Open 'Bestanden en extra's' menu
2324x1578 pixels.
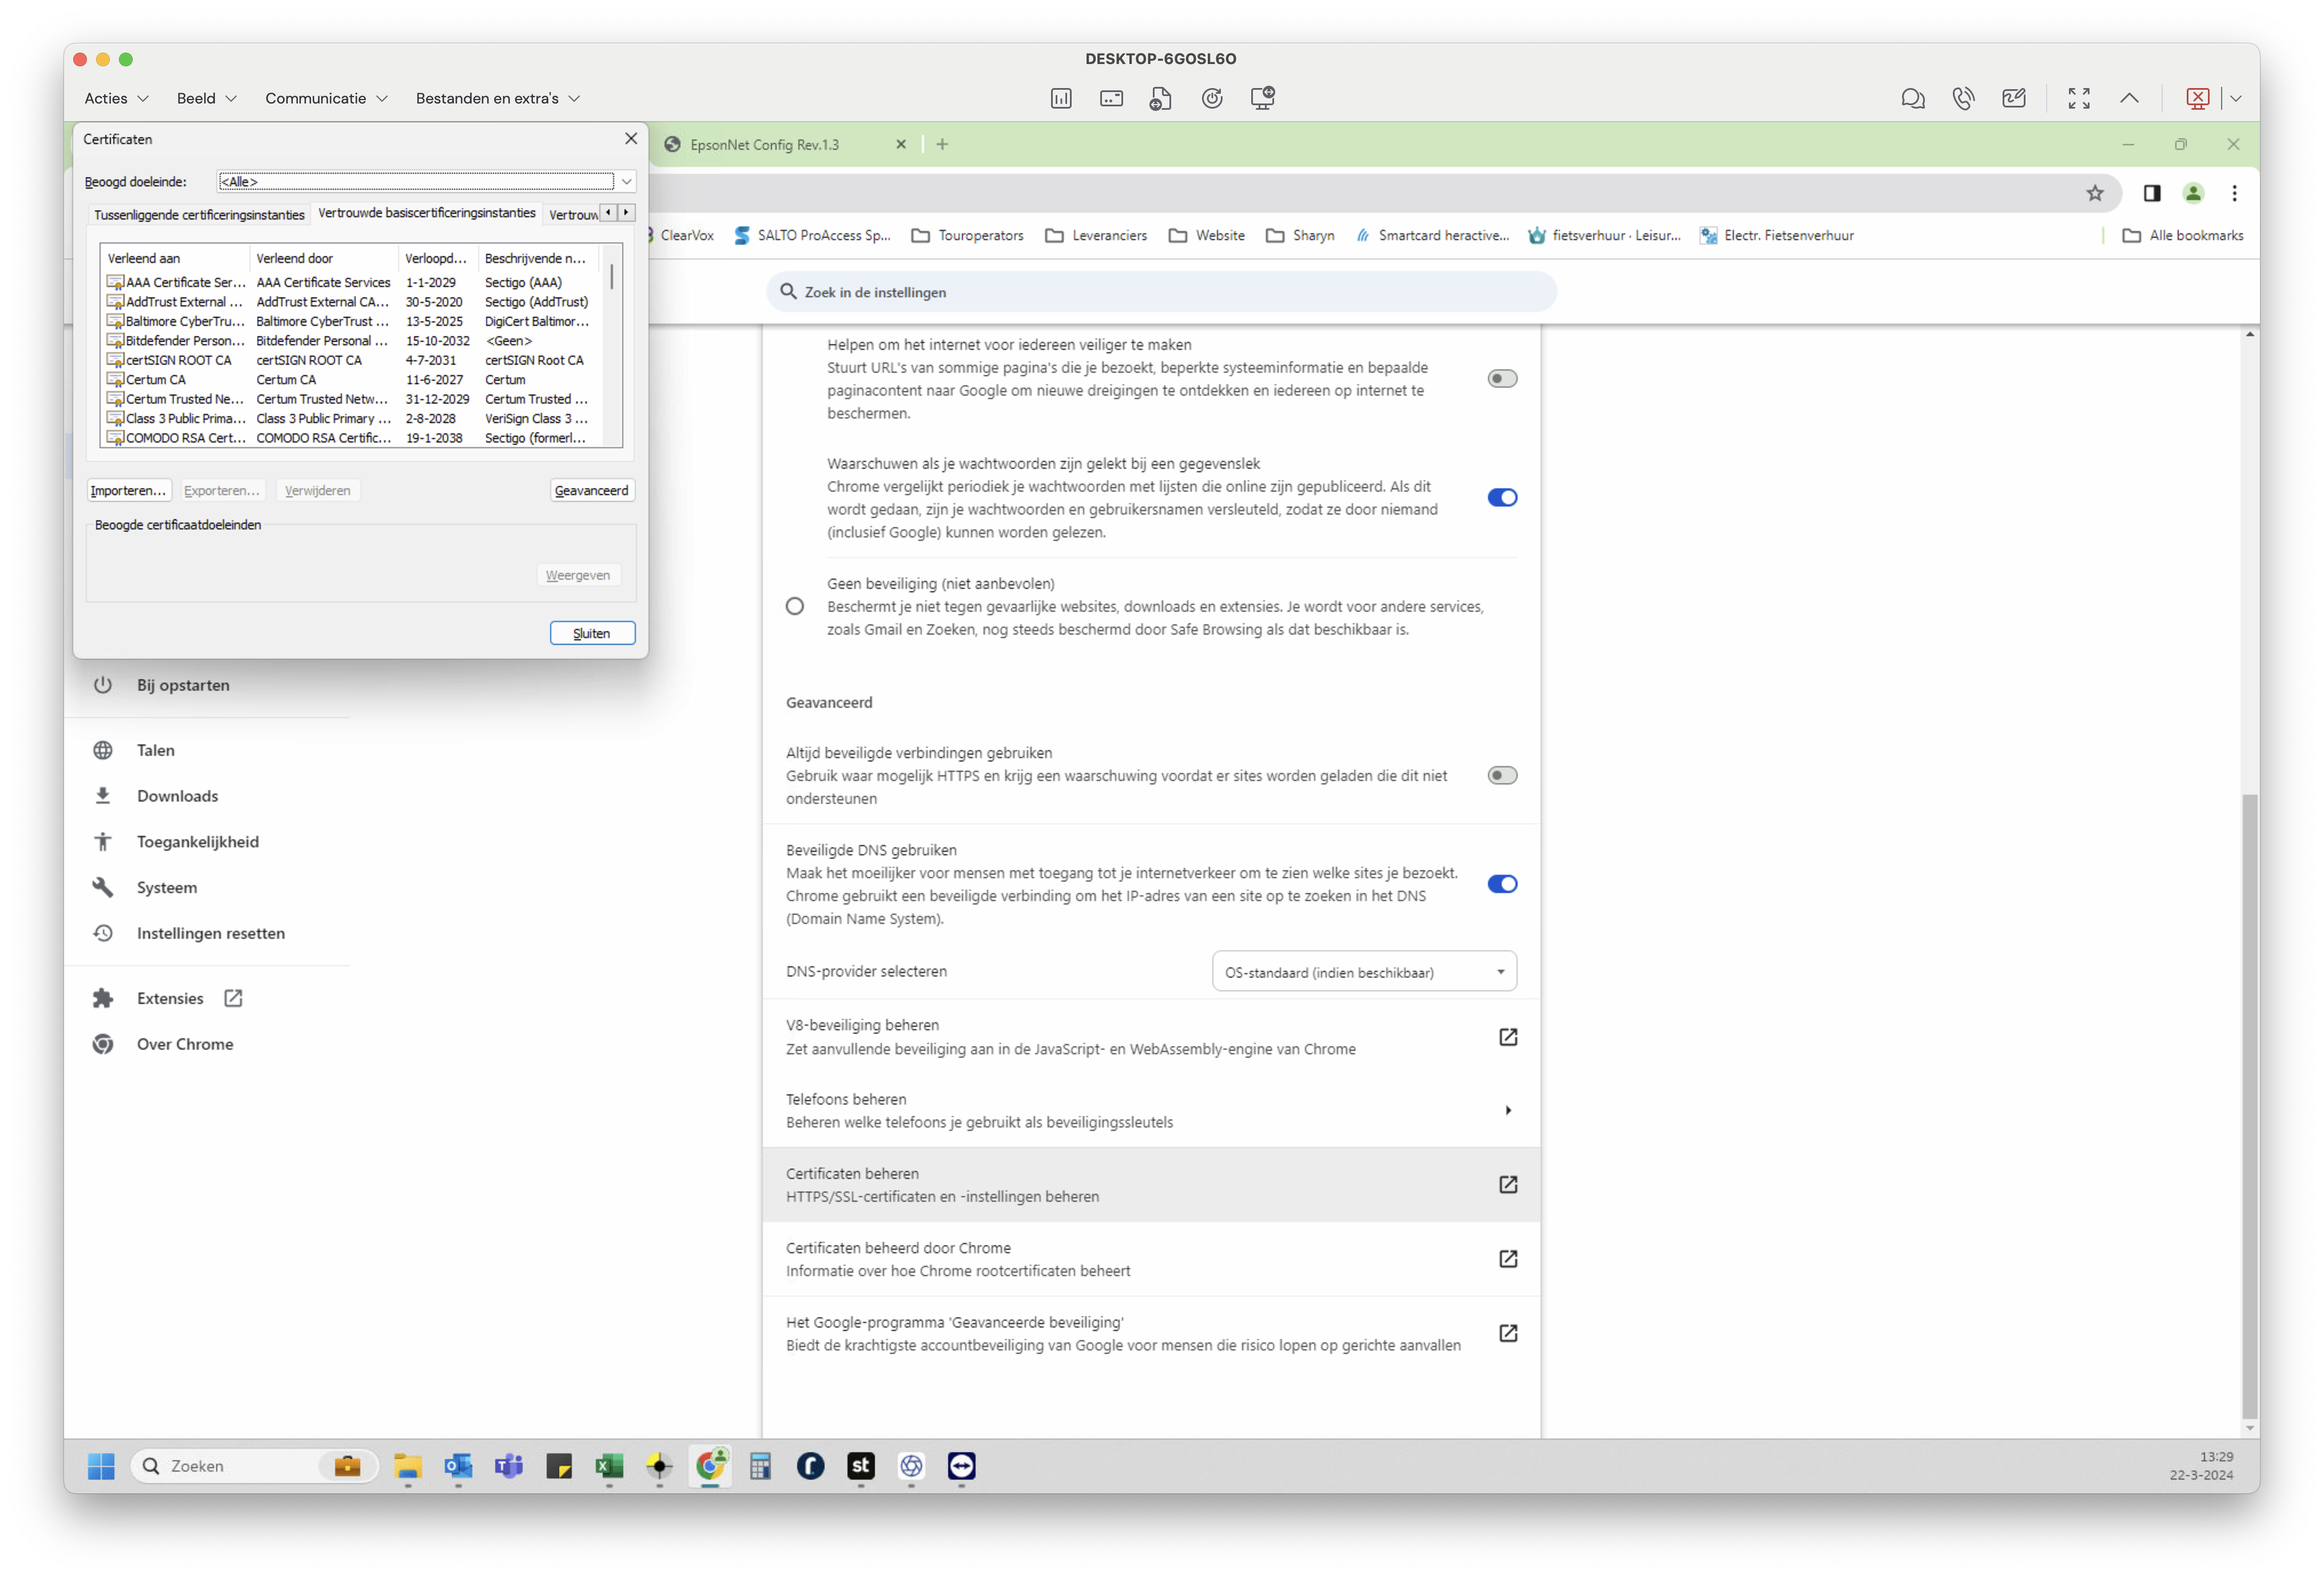pyautogui.click(x=497, y=98)
